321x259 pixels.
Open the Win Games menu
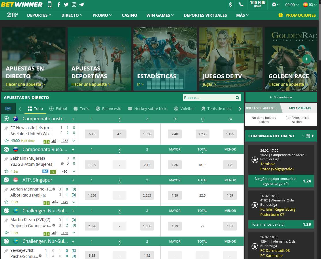160,15
